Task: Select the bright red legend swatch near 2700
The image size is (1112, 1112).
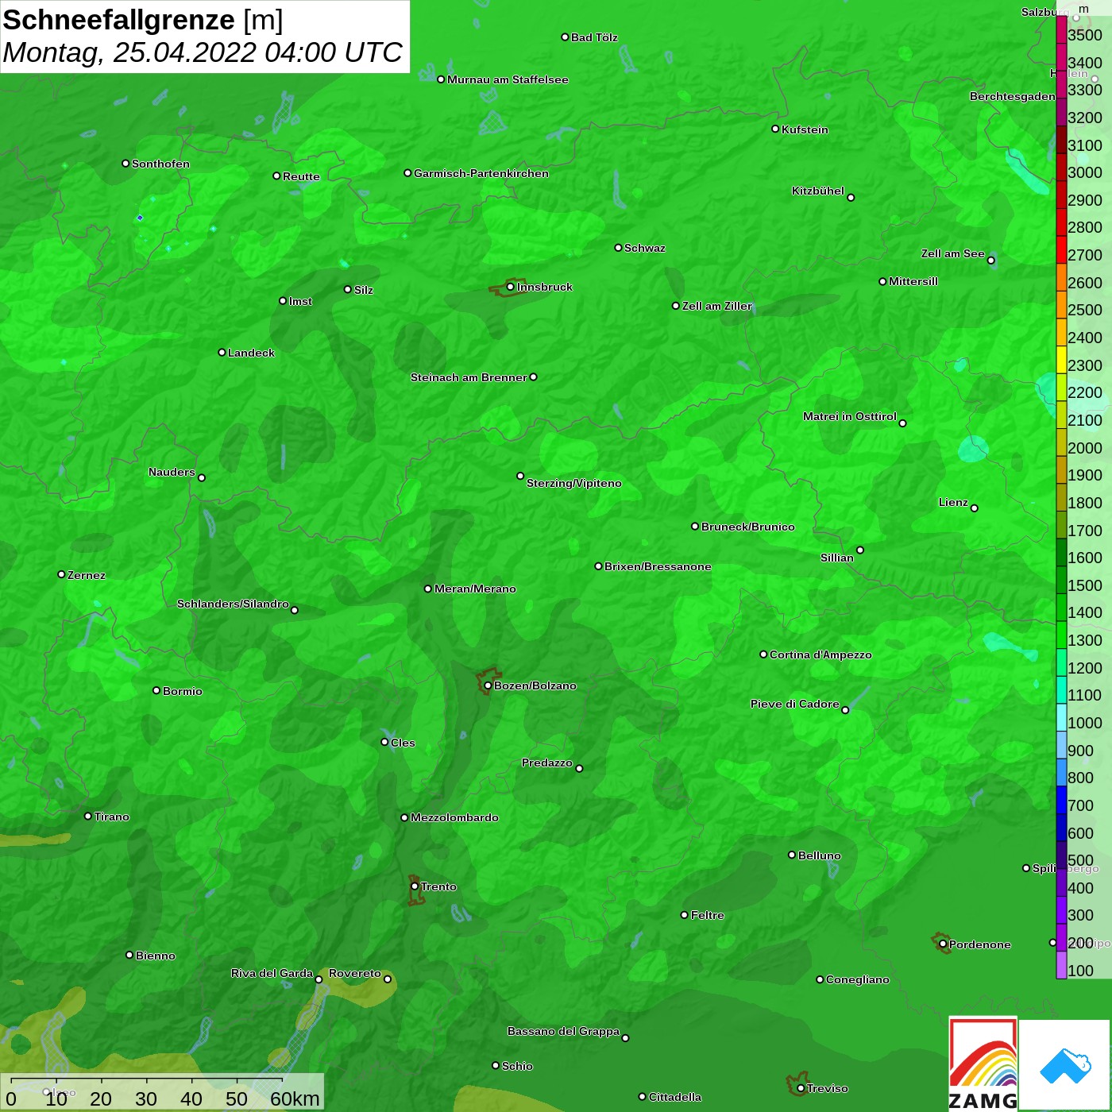Action: pyautogui.click(x=1061, y=249)
